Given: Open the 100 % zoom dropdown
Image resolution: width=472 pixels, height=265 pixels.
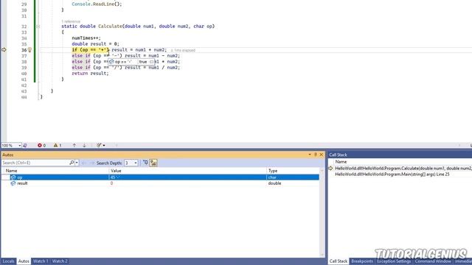Looking at the screenshot, I should pyautogui.click(x=20, y=146).
